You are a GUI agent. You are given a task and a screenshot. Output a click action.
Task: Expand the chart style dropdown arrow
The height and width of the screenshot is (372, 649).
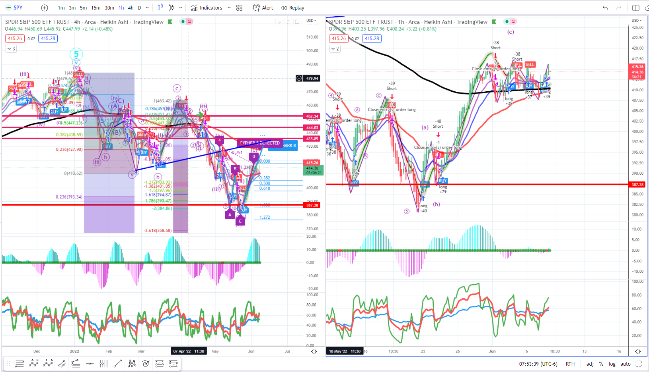pyautogui.click(x=181, y=8)
